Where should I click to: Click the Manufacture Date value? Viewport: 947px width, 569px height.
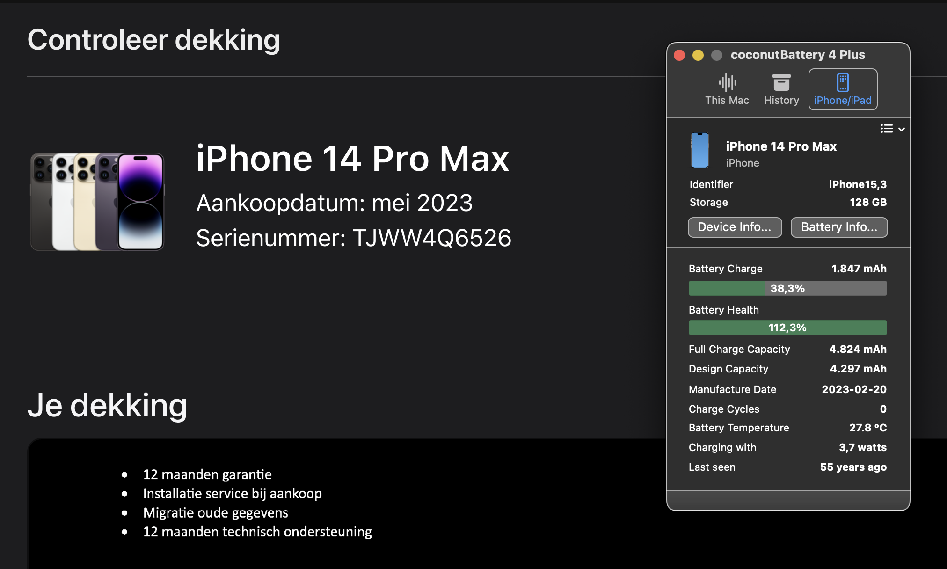point(853,389)
